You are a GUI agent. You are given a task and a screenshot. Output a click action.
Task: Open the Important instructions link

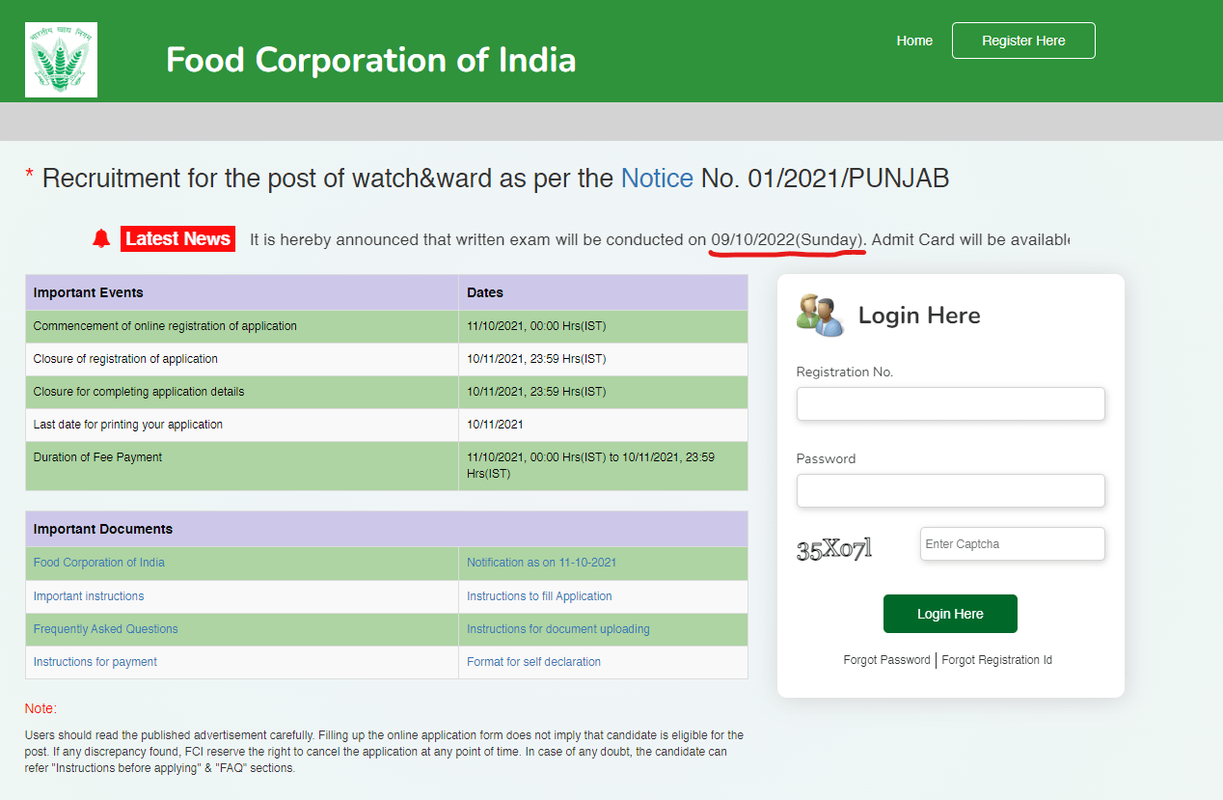(89, 596)
